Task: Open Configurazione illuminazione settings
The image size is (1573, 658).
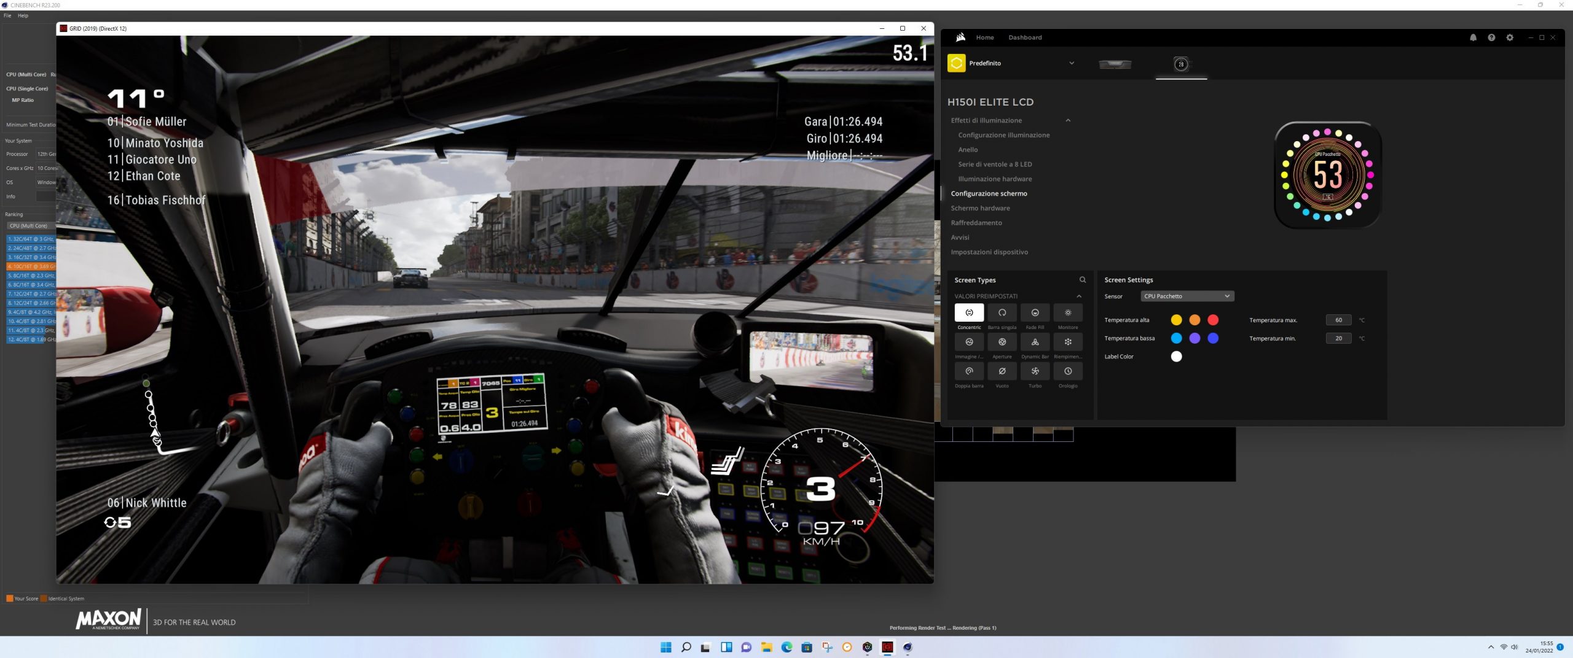Action: 1003,135
